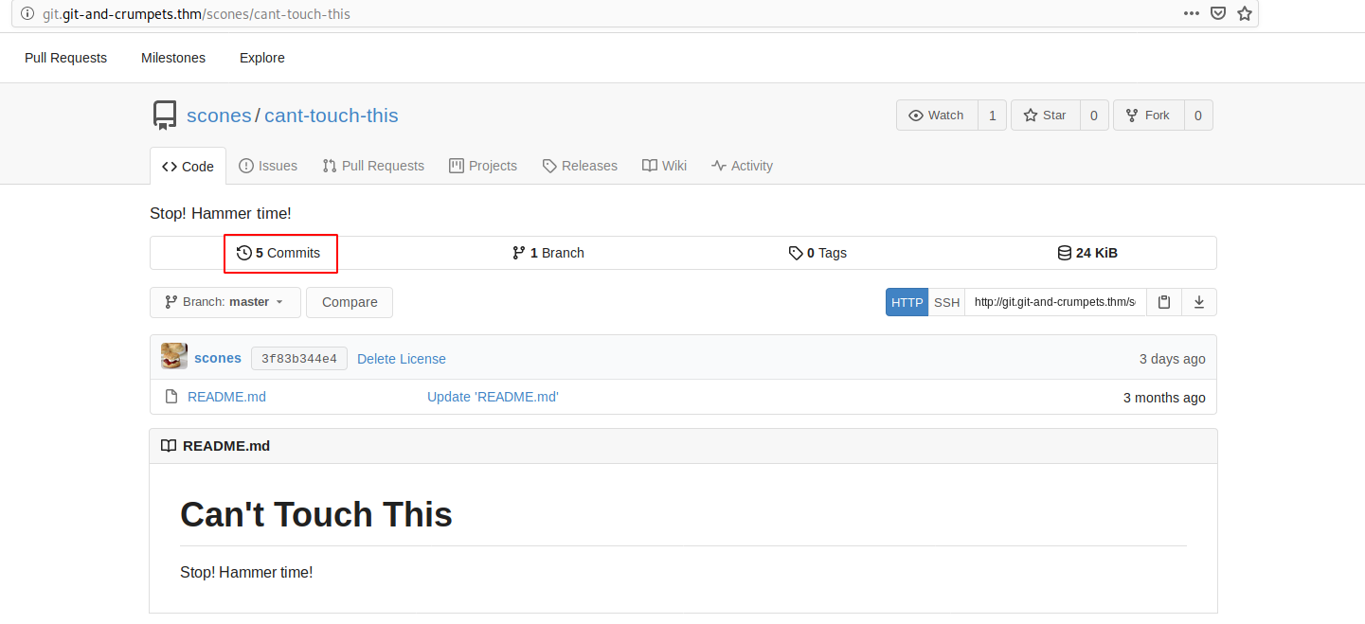Viewport: 1365px width, 624px height.
Task: Click the repository book icon beside scones
Action: click(165, 116)
